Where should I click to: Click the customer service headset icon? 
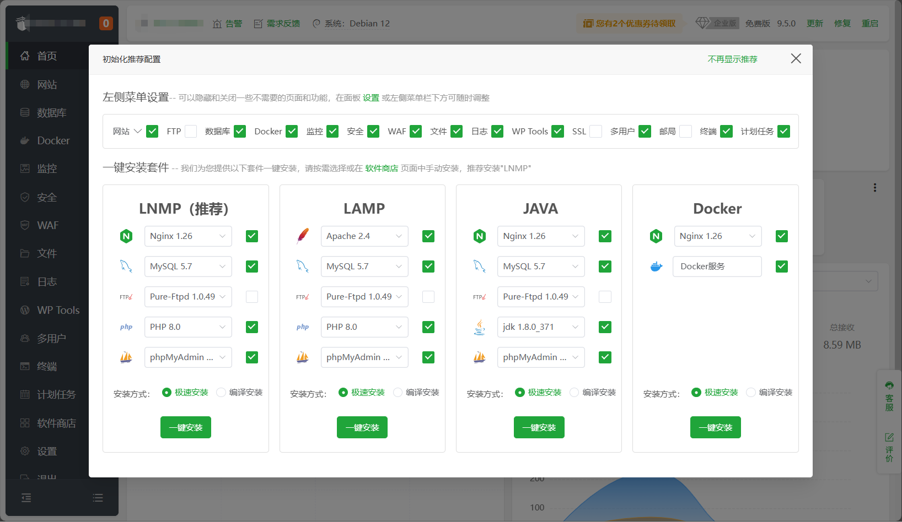[889, 385]
